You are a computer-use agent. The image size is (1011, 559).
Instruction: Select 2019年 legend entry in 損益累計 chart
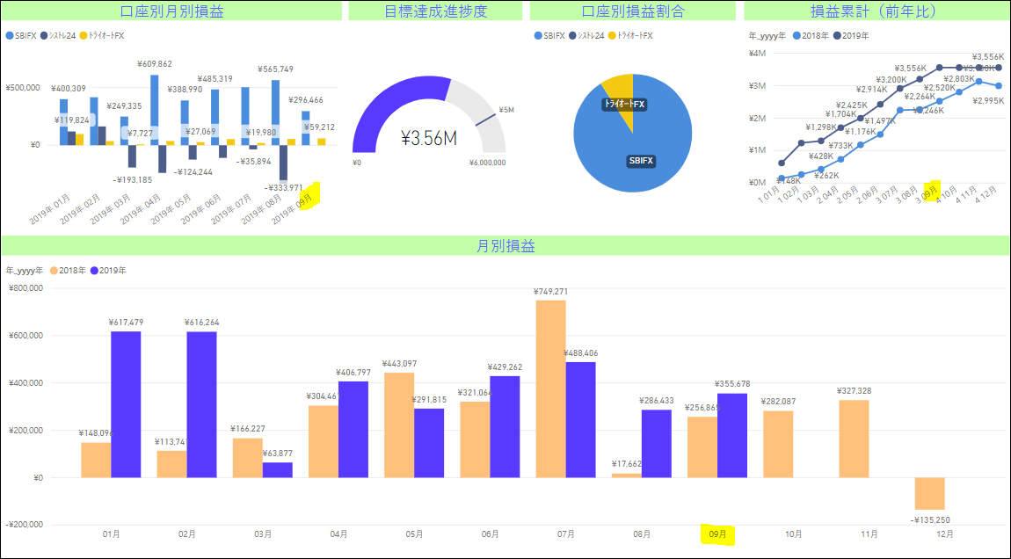(851, 35)
